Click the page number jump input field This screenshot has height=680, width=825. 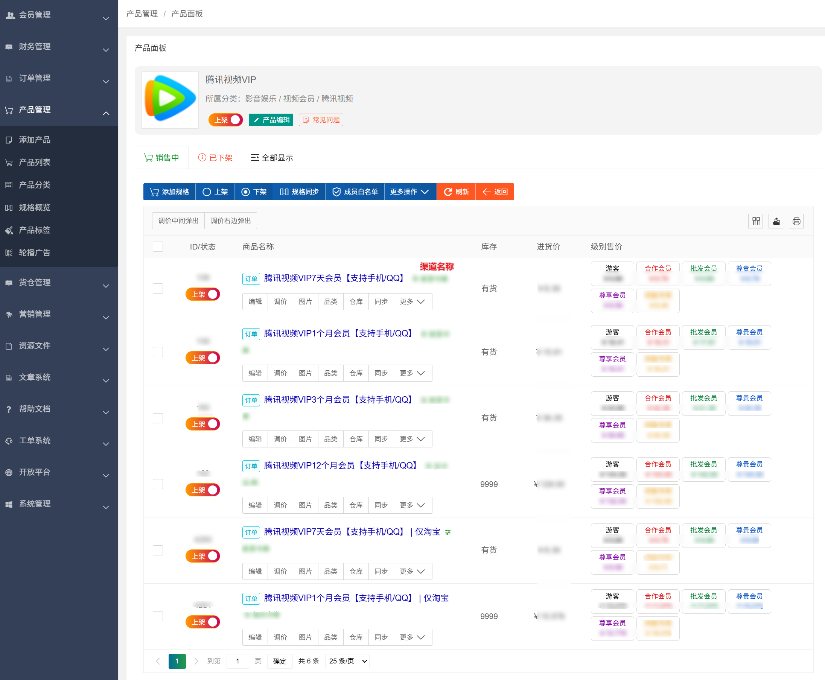(x=238, y=661)
